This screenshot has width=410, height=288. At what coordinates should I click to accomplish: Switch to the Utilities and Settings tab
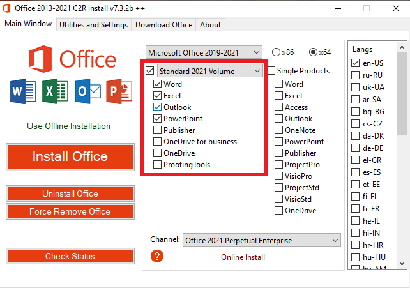tap(93, 25)
